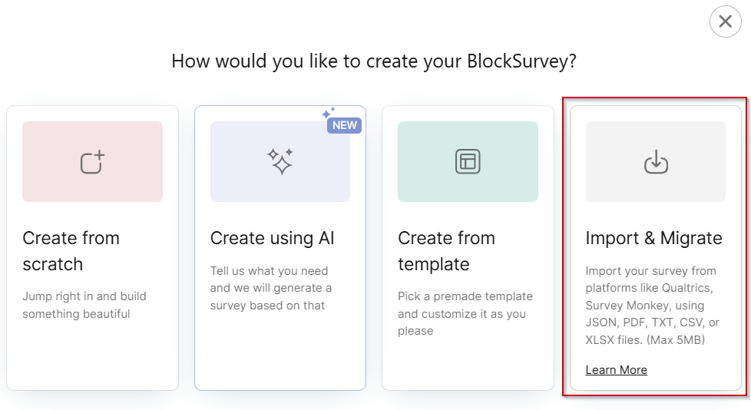This screenshot has height=410, width=751.
Task: Click the 'Import your survey from platforms' description
Action: 653,306
